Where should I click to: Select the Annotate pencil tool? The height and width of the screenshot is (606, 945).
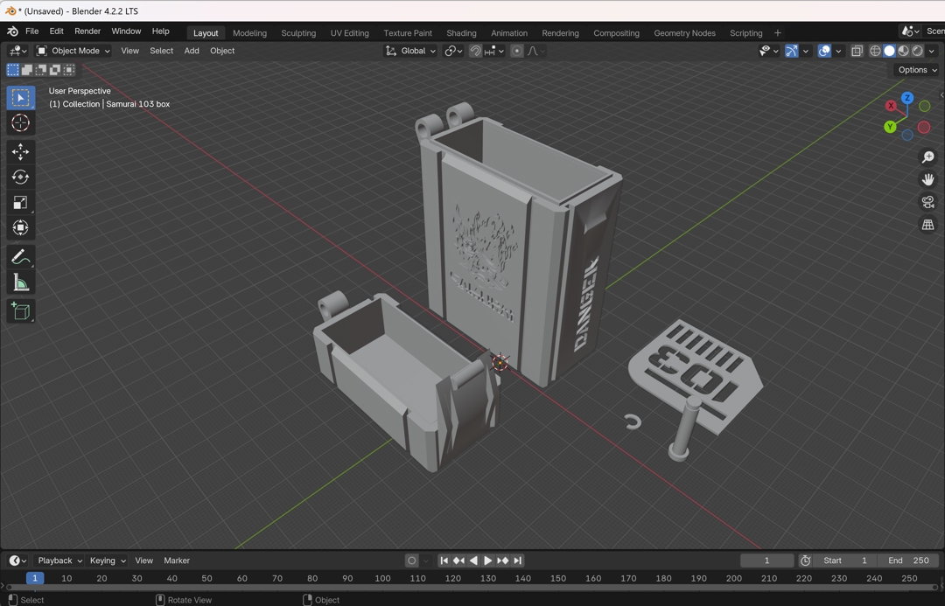pyautogui.click(x=20, y=257)
